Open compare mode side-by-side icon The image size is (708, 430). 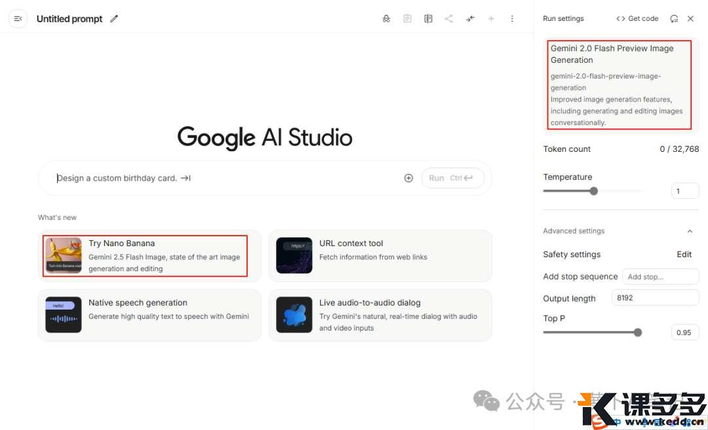click(428, 19)
